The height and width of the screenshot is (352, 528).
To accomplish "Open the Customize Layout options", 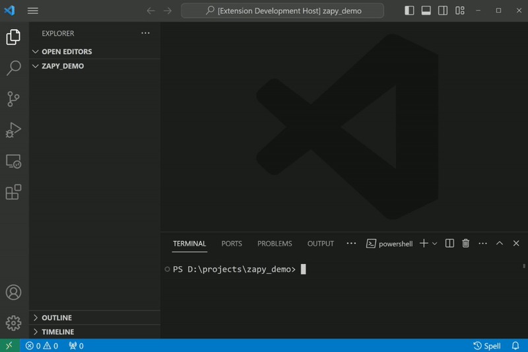I will point(459,11).
